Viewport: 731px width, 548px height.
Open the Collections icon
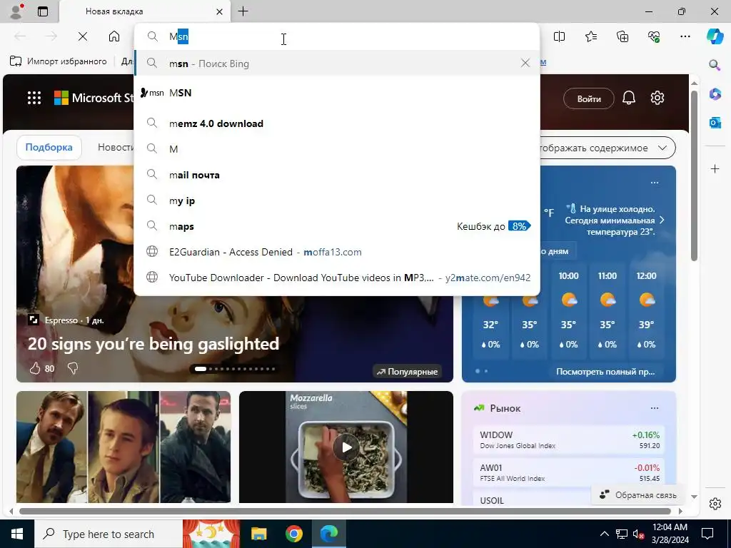point(622,36)
